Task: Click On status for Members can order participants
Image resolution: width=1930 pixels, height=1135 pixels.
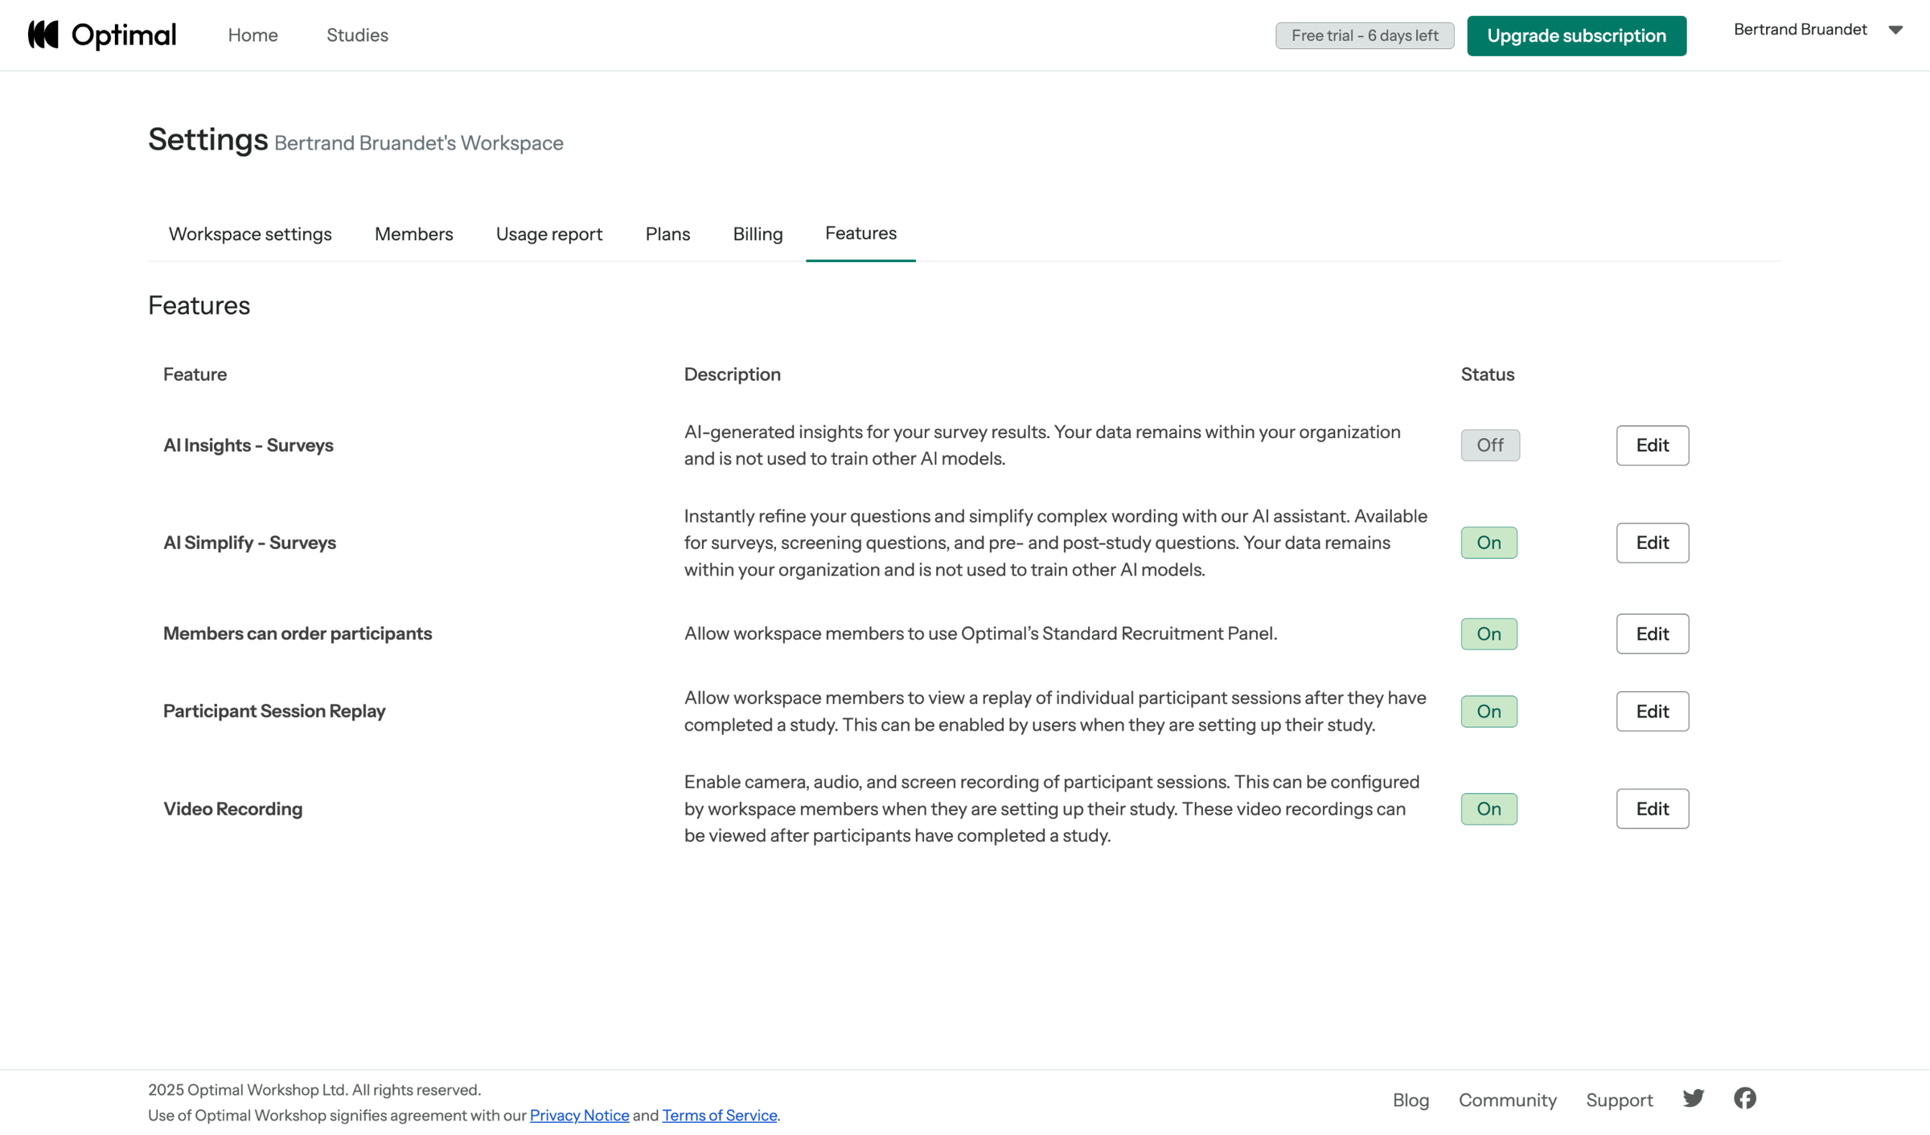Action: (x=1489, y=633)
